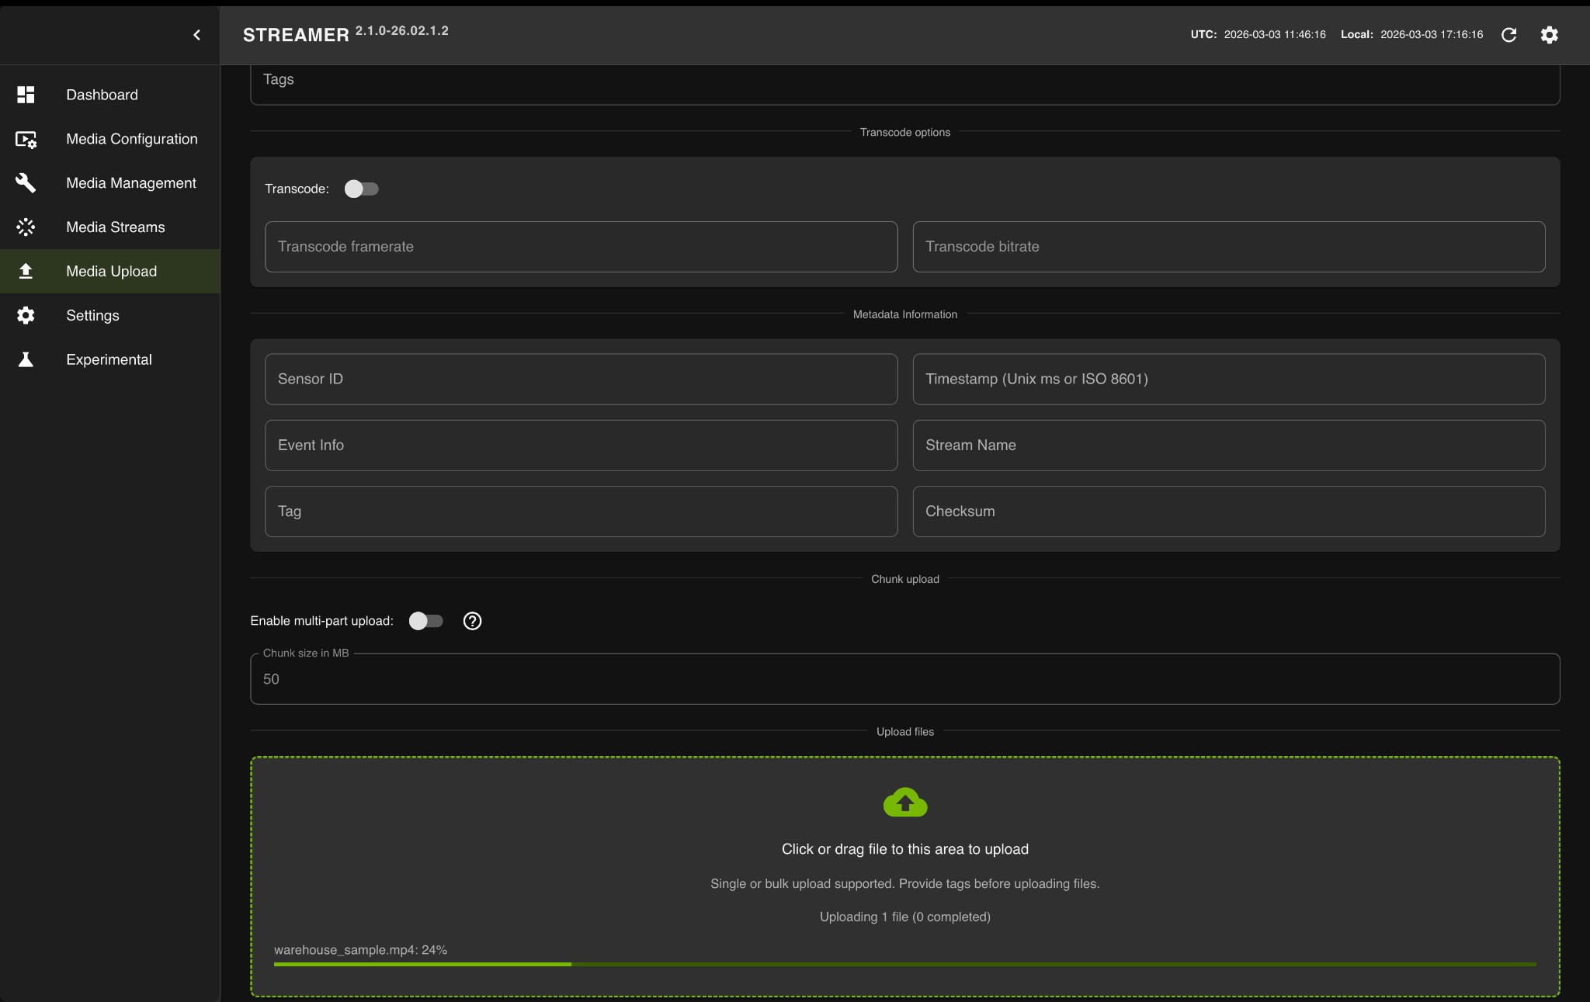The width and height of the screenshot is (1590, 1002).
Task: Open the Media Upload menu item
Action: click(111, 272)
